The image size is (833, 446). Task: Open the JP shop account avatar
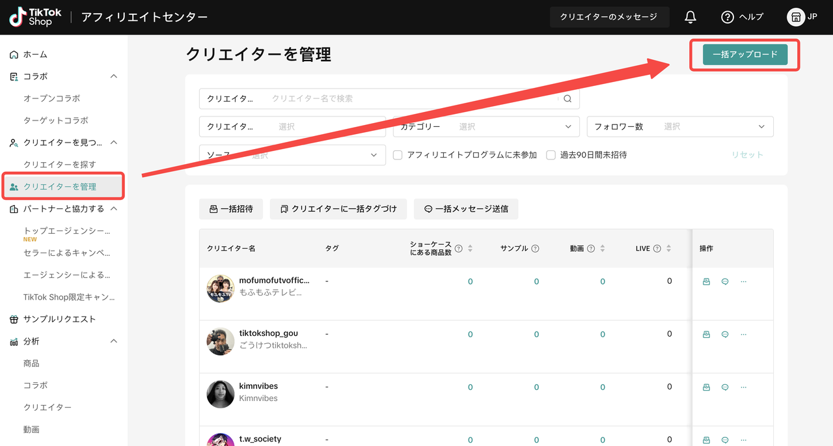click(796, 17)
